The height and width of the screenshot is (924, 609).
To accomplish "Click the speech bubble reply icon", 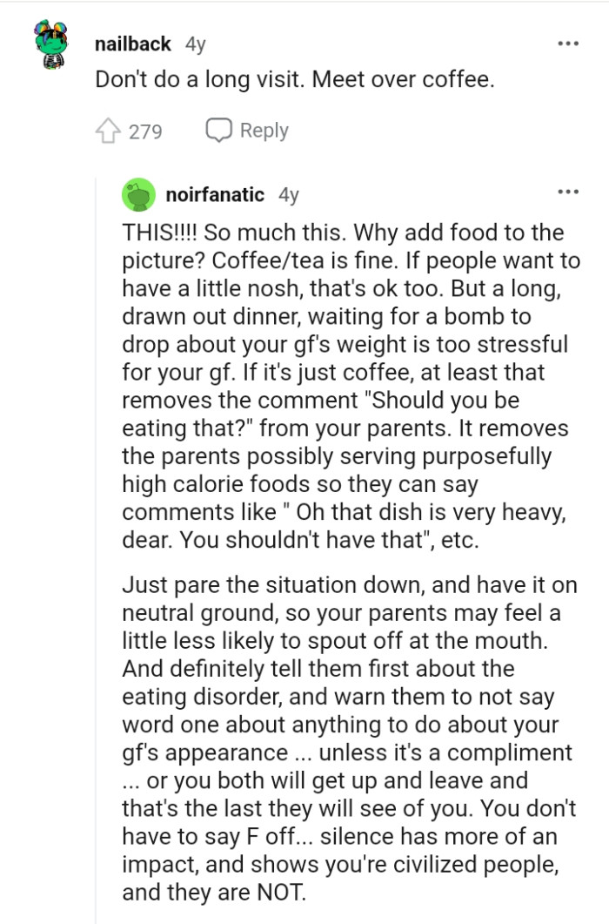I will coord(218,131).
